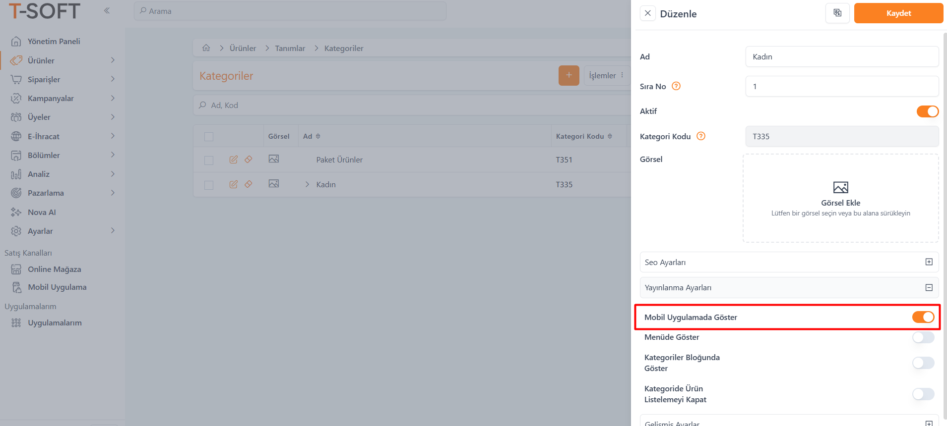
Task: Click the E-İhracat globe icon
Action: tap(16, 136)
